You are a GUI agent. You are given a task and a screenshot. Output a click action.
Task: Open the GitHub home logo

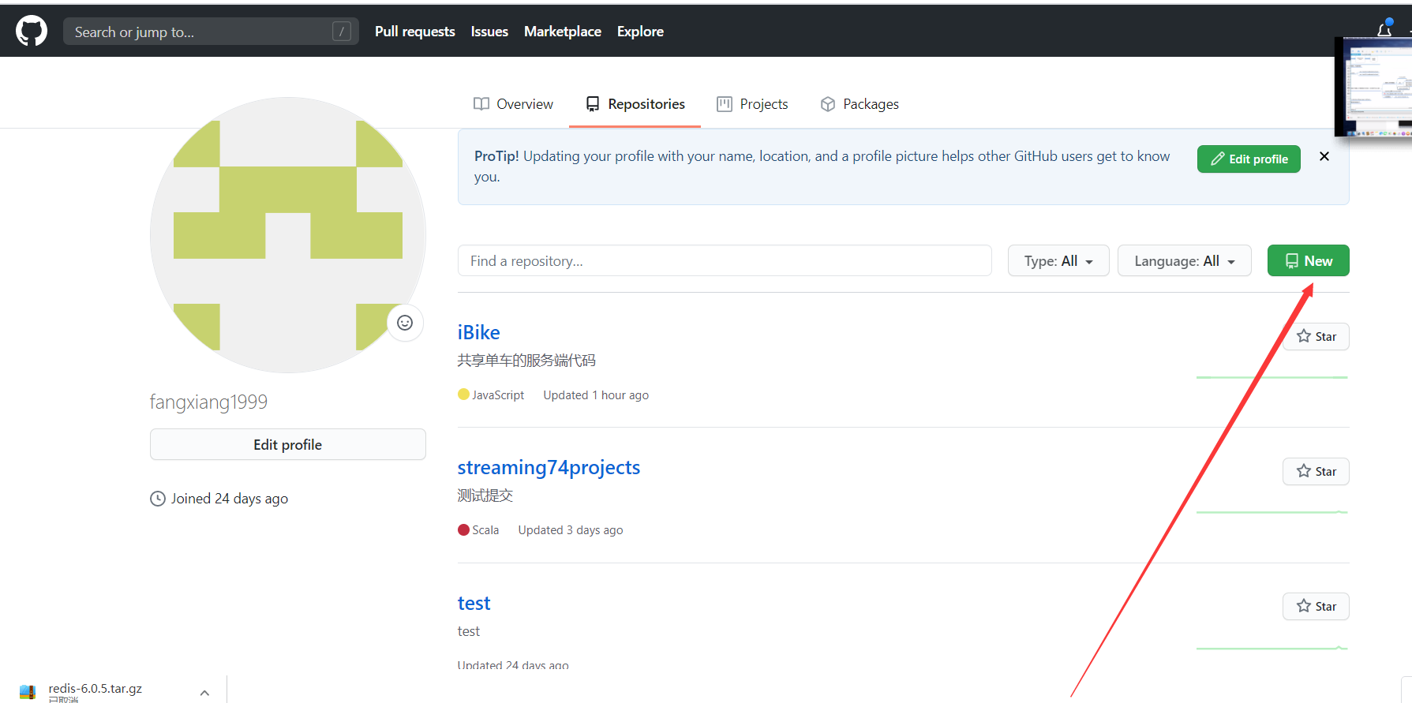click(x=32, y=32)
